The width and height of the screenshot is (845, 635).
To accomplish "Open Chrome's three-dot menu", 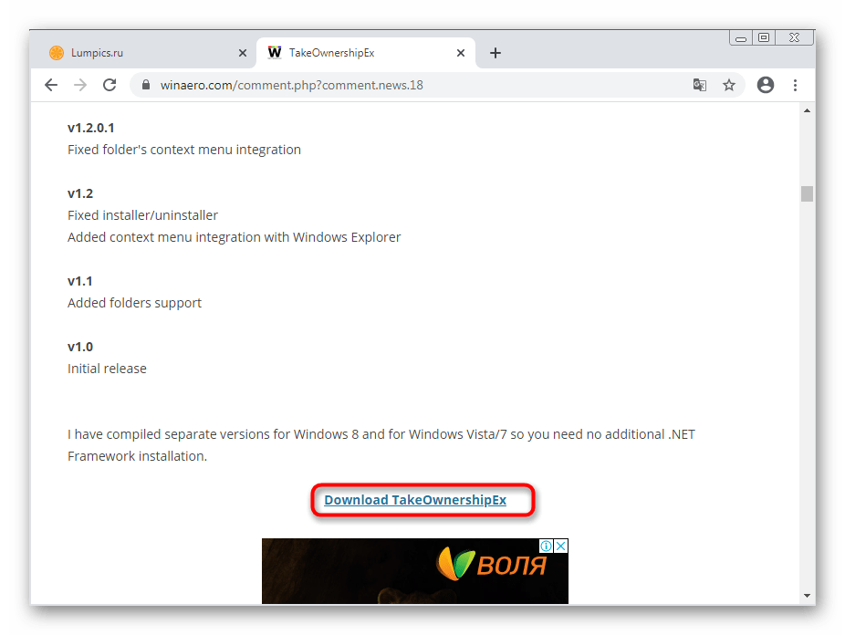I will (796, 85).
